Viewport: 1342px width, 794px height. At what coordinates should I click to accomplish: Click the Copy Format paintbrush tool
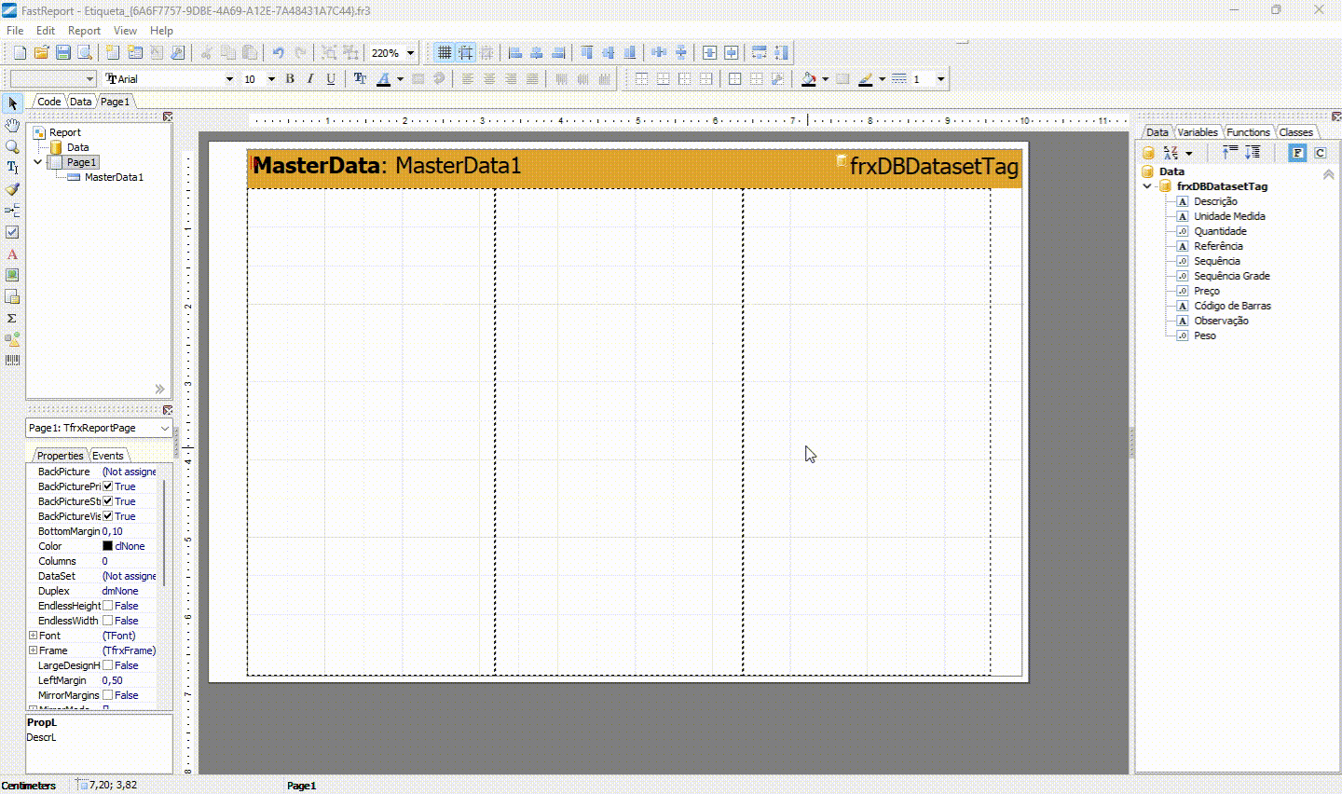[x=12, y=189]
